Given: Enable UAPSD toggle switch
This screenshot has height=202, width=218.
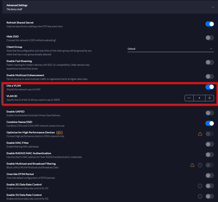Looking at the screenshot, I should pyautogui.click(x=210, y=113).
